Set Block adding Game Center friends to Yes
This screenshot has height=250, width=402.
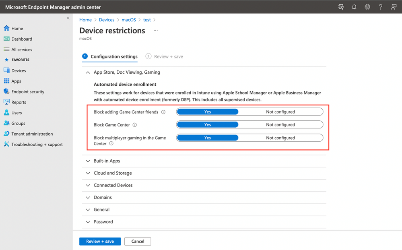[207, 112]
